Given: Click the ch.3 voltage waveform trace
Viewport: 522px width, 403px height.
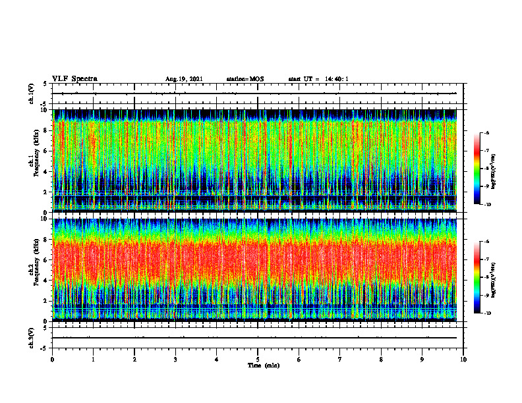Looking at the screenshot, I should [x=254, y=338].
